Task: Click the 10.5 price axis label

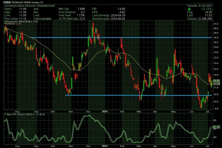Action: (216, 94)
